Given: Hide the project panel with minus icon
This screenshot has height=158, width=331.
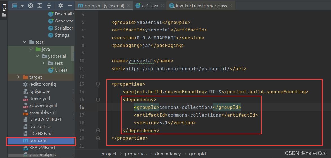Looking at the screenshot, I should pyautogui.click(x=70, y=6).
